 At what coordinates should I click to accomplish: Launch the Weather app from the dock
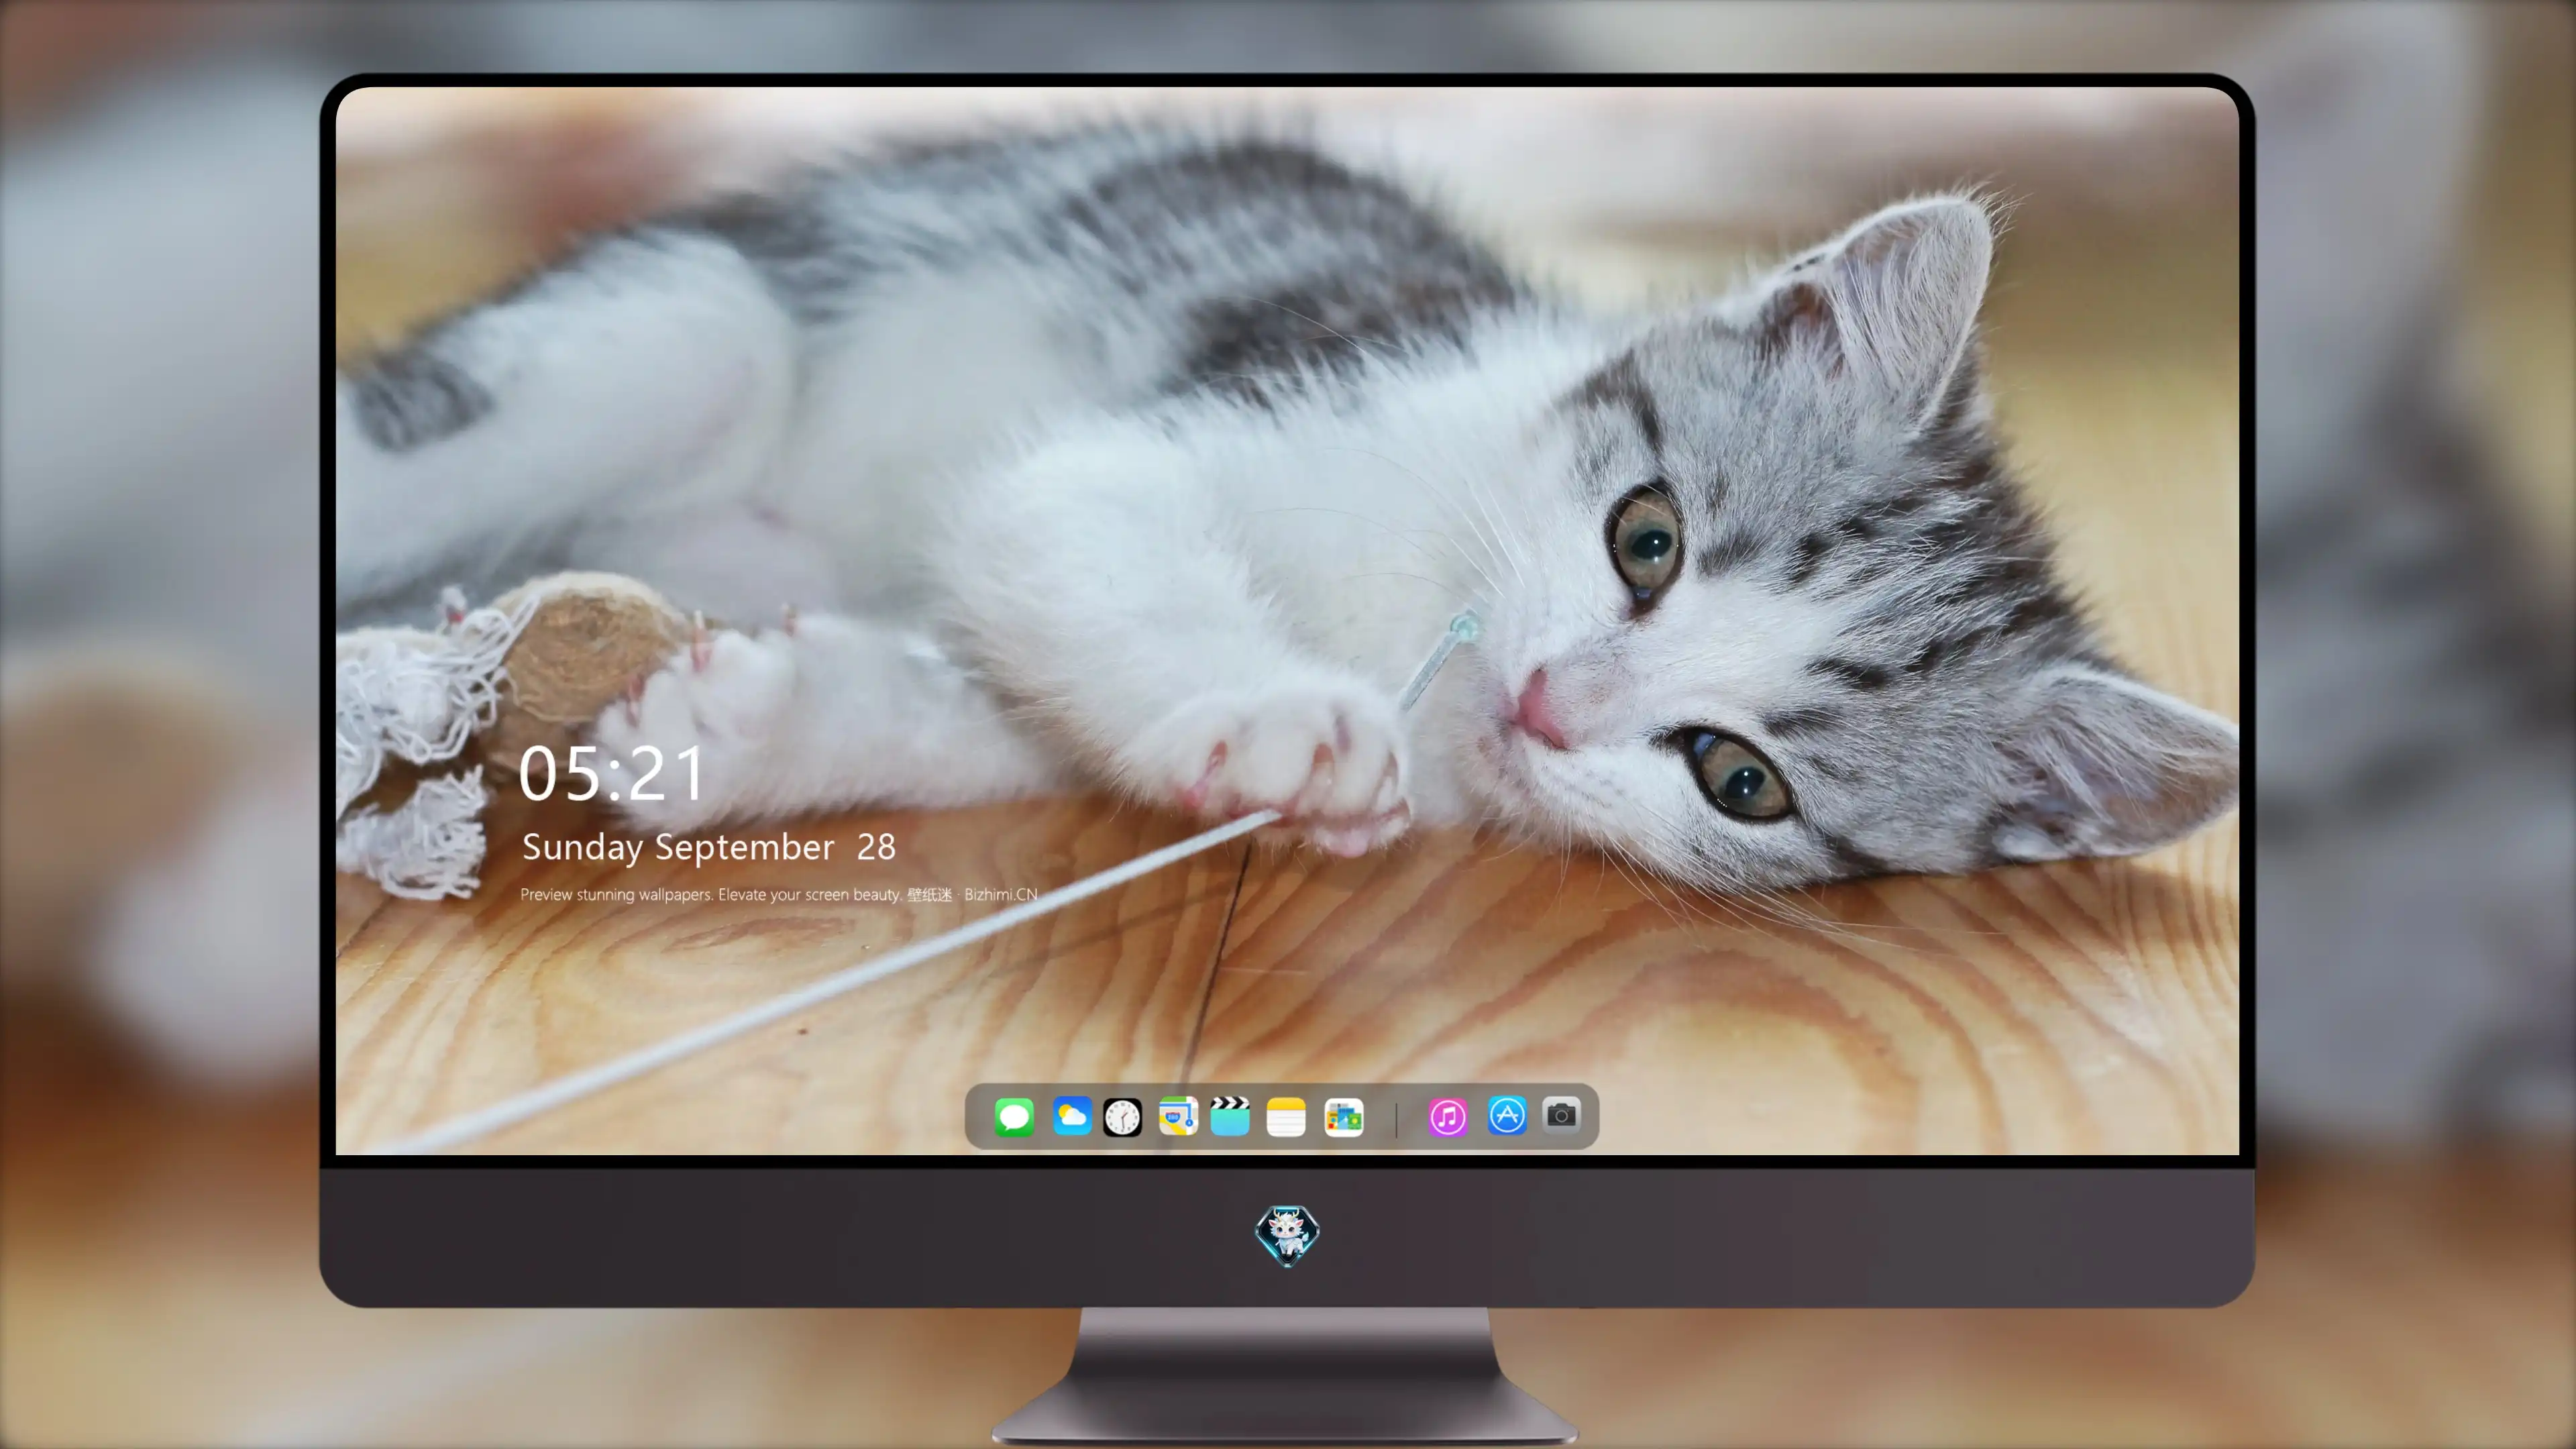[1072, 1116]
